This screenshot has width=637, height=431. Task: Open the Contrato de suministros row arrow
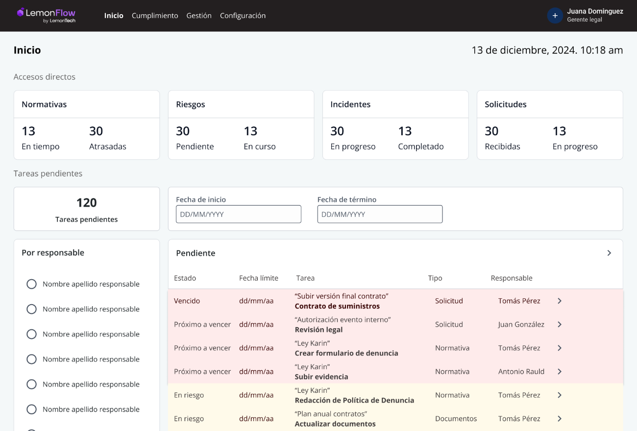[x=560, y=301]
